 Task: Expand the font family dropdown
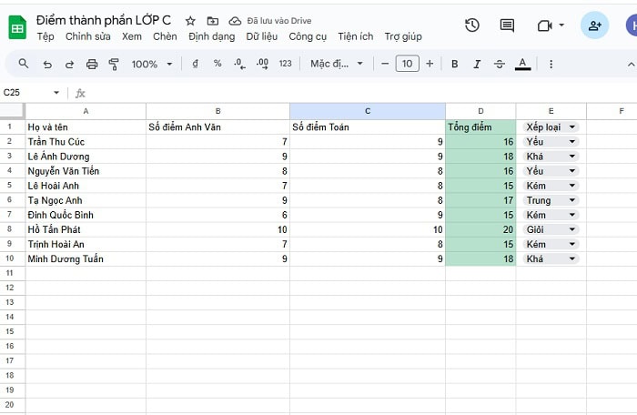(336, 64)
